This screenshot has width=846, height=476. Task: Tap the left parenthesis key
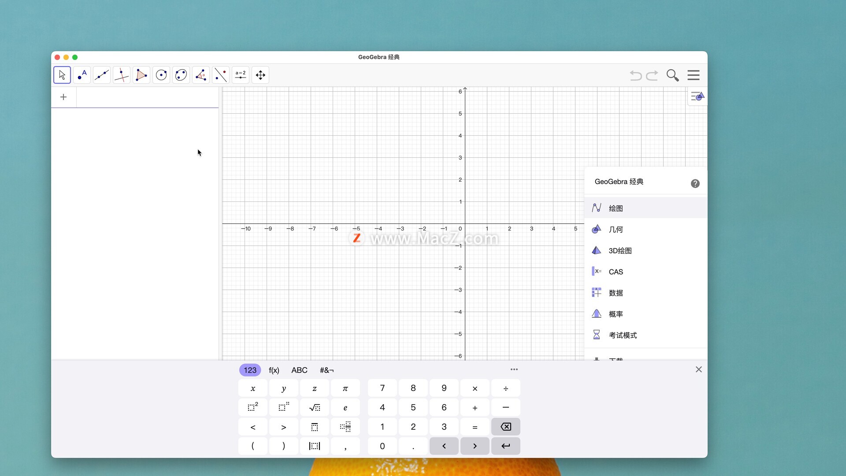point(253,446)
